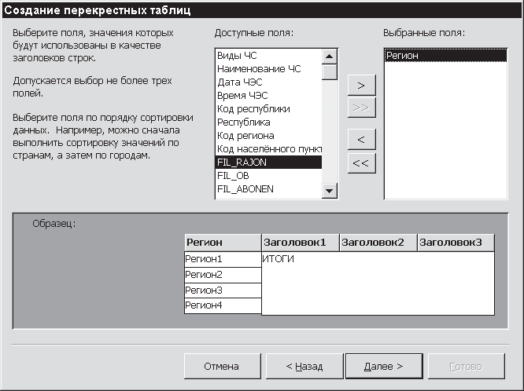Click the double left arrow remove-all button
This screenshot has height=391, width=524.
[361, 163]
